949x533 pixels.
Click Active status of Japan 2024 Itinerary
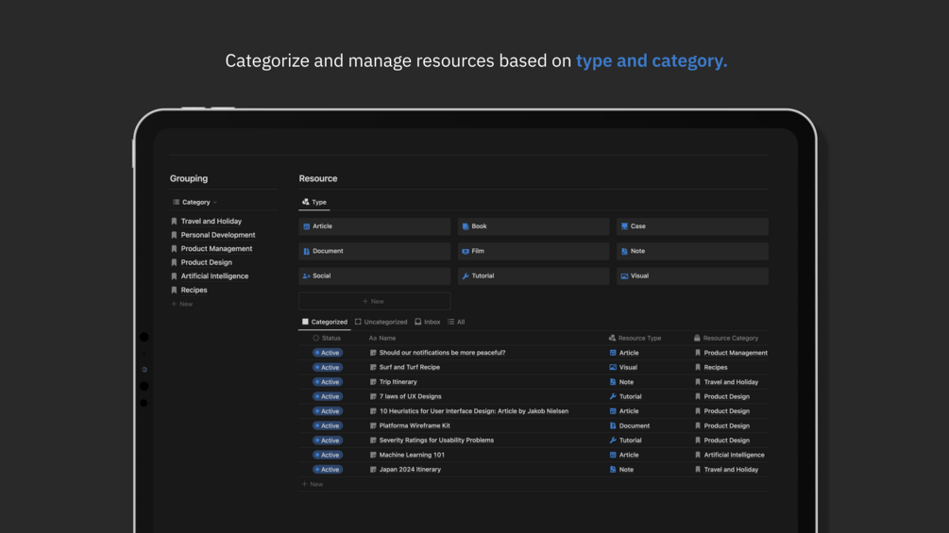[x=328, y=470]
